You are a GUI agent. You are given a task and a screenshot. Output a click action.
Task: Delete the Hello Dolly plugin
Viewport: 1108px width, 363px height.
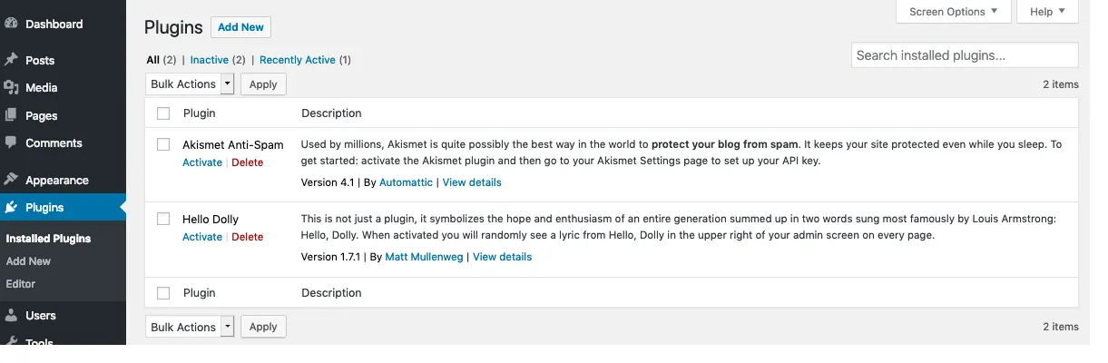coord(248,237)
